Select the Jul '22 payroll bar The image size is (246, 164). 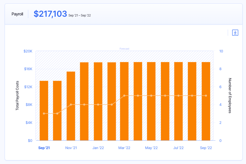coord(178,101)
